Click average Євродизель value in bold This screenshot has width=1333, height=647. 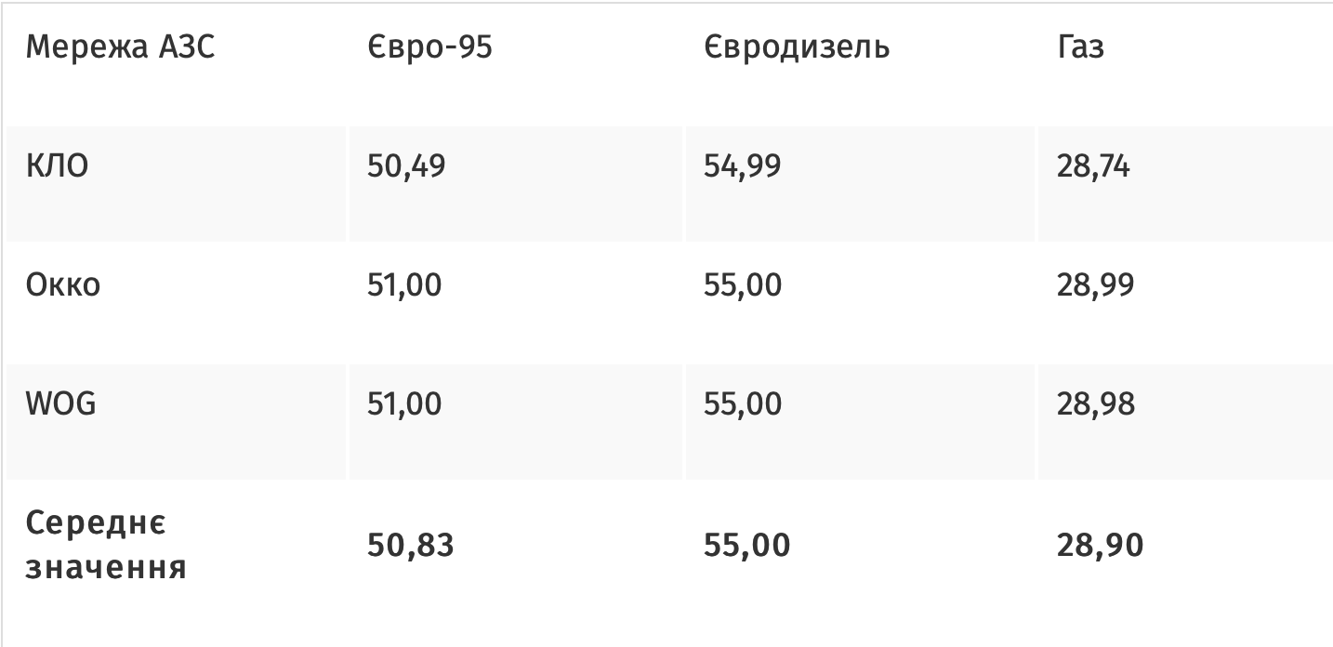coord(746,546)
